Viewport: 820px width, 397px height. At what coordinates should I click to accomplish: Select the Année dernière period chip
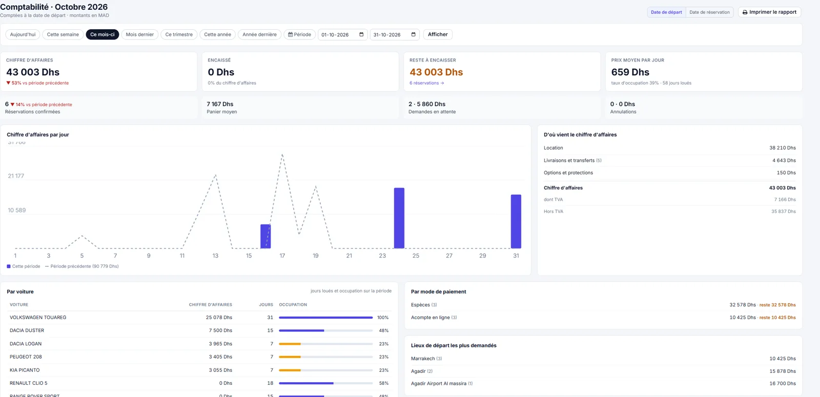tap(259, 34)
